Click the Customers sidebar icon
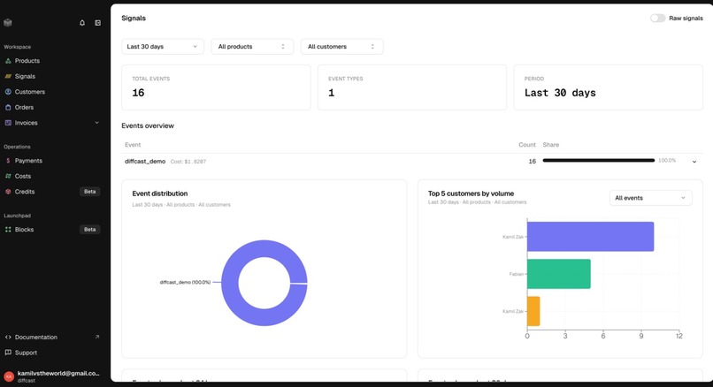Viewport: 713px width, 387px height. pyautogui.click(x=8, y=92)
